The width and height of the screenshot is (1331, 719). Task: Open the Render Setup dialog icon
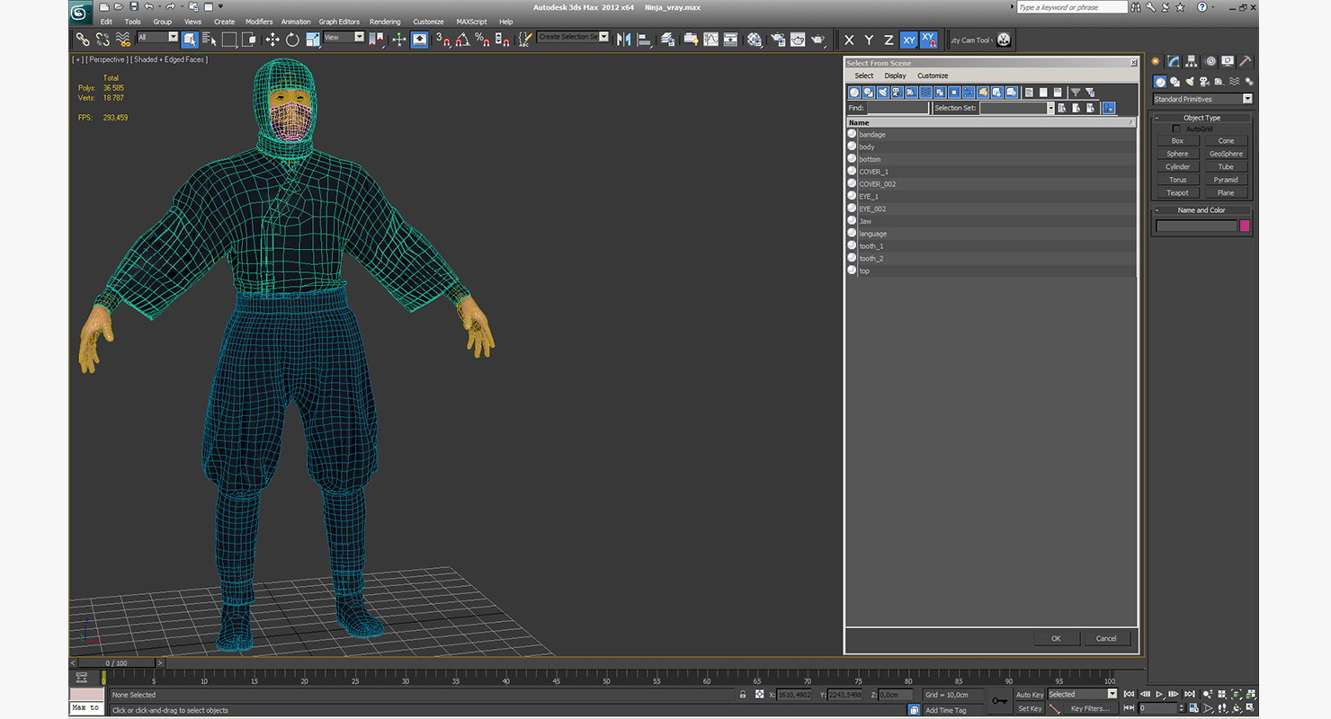(777, 40)
